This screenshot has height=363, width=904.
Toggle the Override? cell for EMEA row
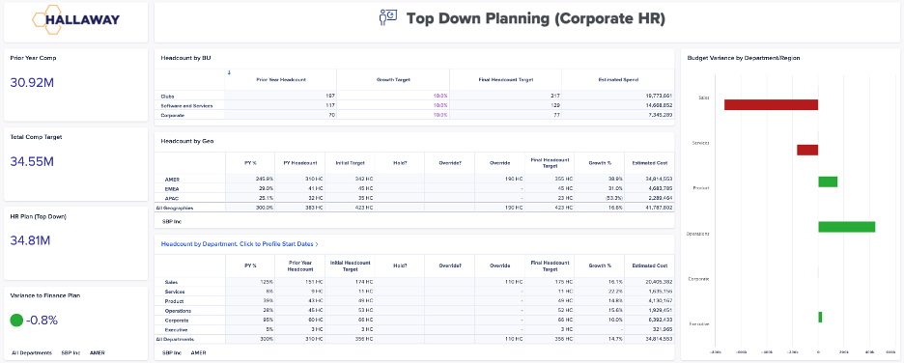pyautogui.click(x=449, y=188)
